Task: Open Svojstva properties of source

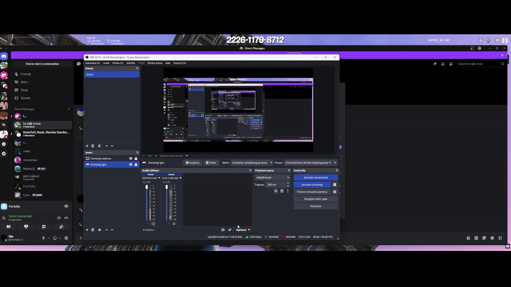Action: (x=192, y=163)
